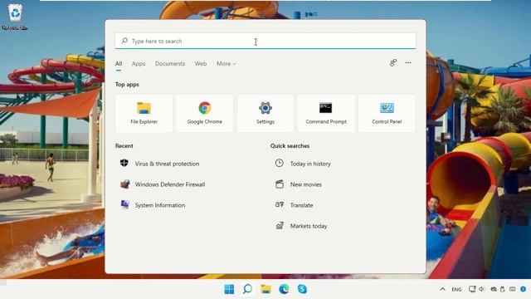
Task: Click the cloud sync tray icon
Action: click(x=494, y=289)
